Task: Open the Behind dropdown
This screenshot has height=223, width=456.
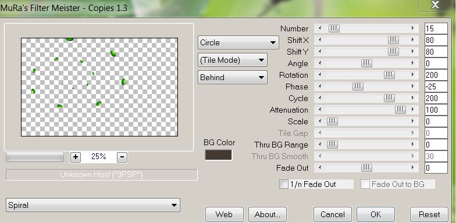Action: [x=233, y=78]
